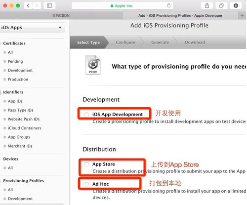
Task: Open the Downloads arrow icon
Action: pyautogui.click(x=236, y=6)
